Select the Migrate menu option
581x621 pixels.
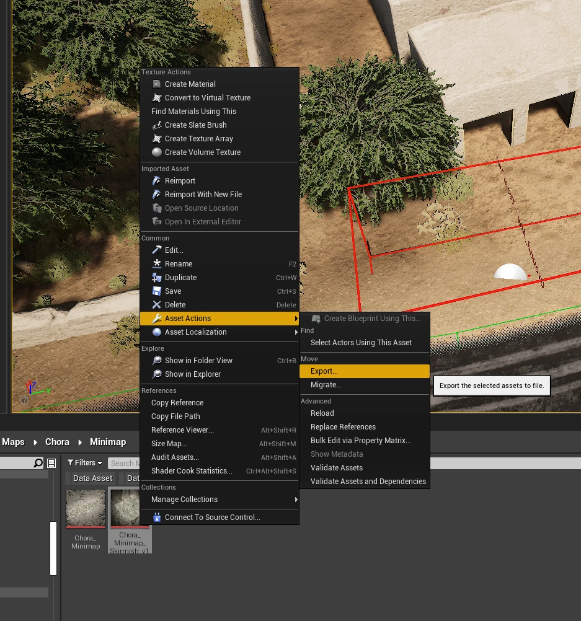tap(326, 384)
